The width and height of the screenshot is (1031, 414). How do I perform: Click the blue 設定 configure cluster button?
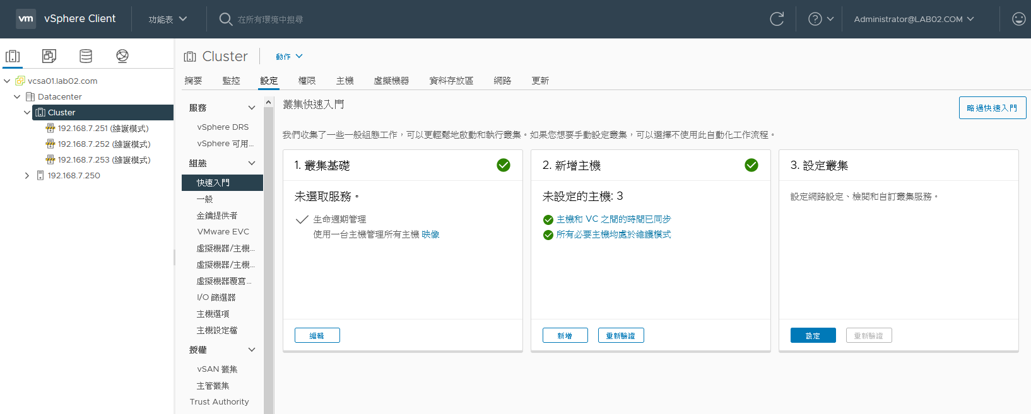[x=813, y=335]
